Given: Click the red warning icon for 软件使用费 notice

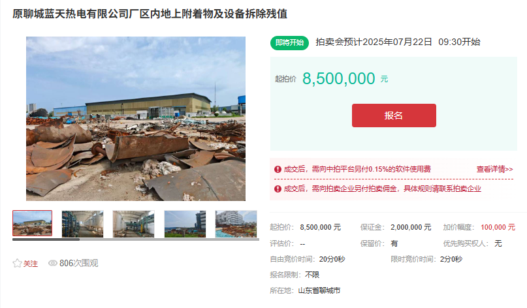Looking at the screenshot, I should (278, 169).
